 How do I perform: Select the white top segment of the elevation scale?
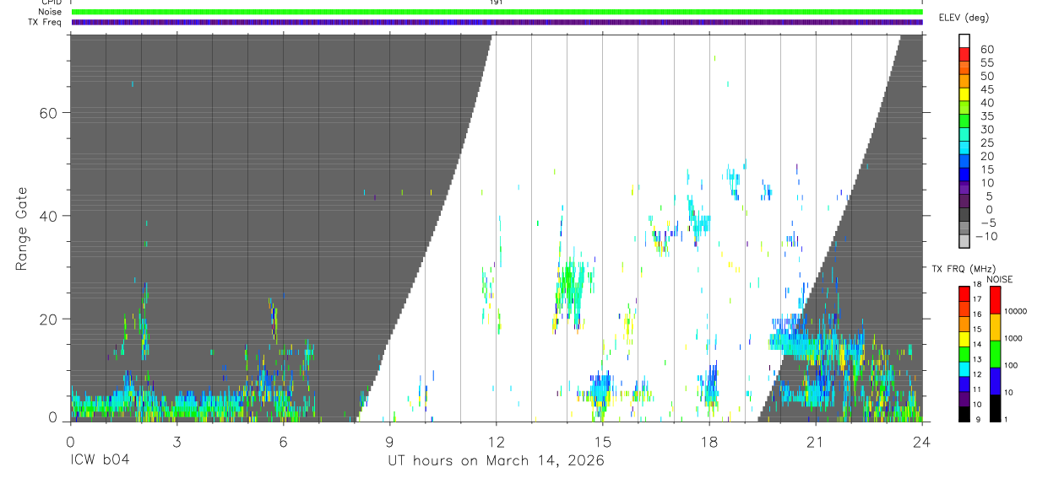click(x=964, y=42)
